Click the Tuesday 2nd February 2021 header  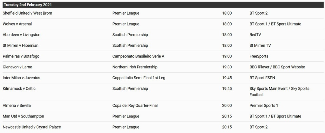[163, 5]
